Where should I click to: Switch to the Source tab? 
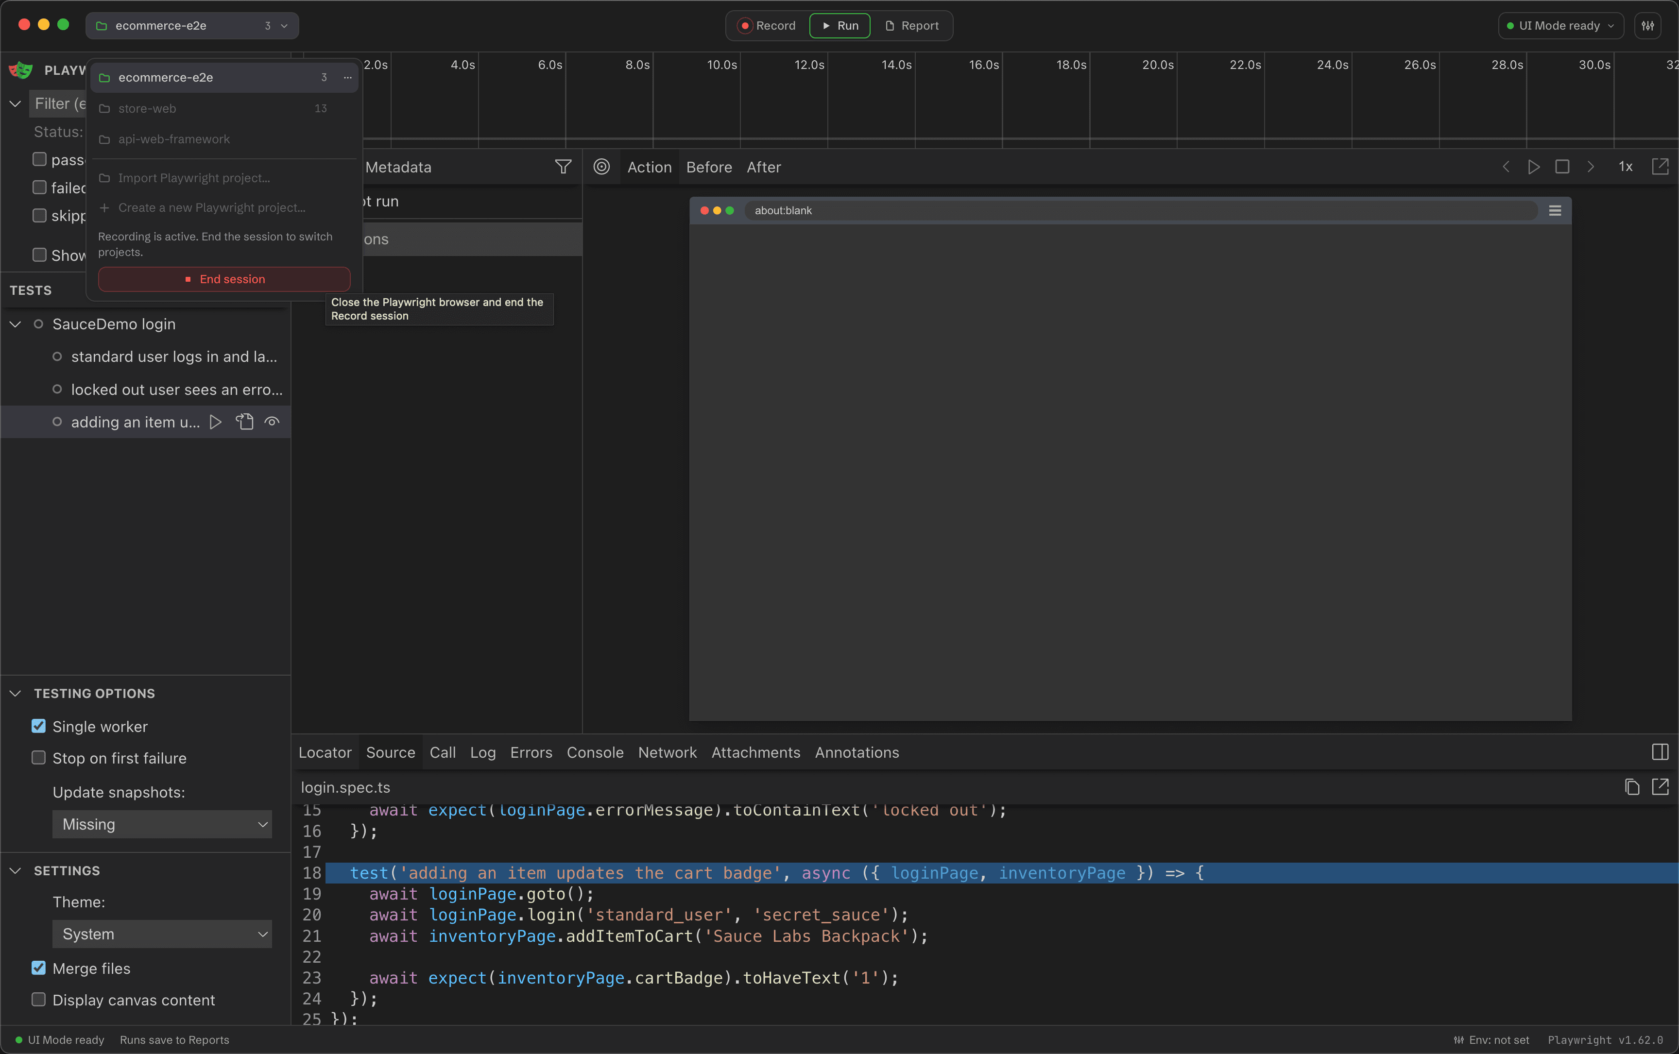click(x=391, y=752)
